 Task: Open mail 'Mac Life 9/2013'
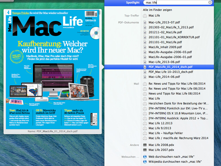click(x=160, y=128)
